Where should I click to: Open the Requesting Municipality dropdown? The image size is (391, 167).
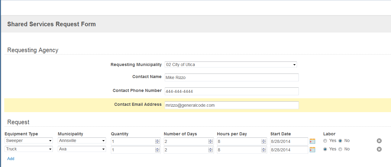click(x=231, y=65)
